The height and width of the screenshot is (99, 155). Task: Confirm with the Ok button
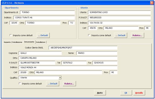click(126, 93)
